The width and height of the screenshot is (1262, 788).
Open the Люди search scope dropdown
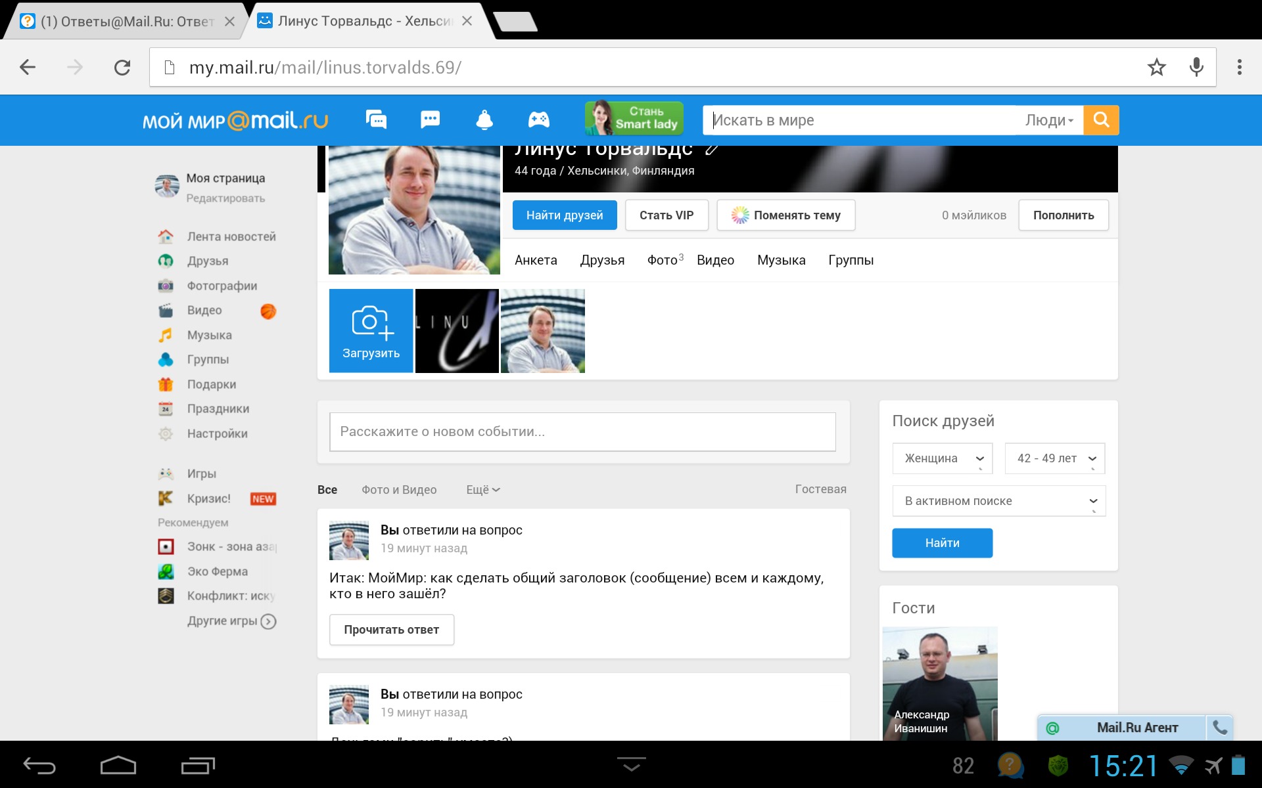click(1049, 120)
